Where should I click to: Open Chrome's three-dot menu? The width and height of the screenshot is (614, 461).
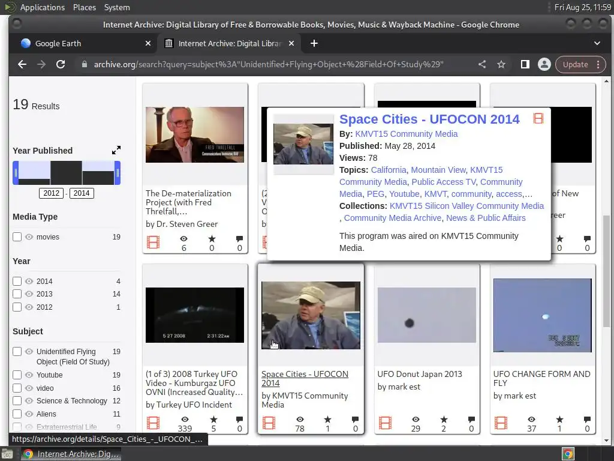[x=598, y=64]
